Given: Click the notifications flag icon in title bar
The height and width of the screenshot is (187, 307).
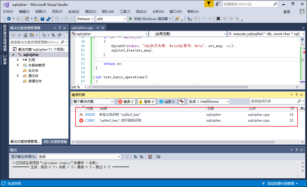Looking at the screenshot, I should [209, 4].
